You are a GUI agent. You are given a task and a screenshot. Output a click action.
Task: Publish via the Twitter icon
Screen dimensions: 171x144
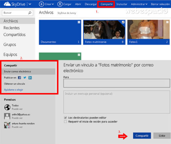click(x=25, y=78)
